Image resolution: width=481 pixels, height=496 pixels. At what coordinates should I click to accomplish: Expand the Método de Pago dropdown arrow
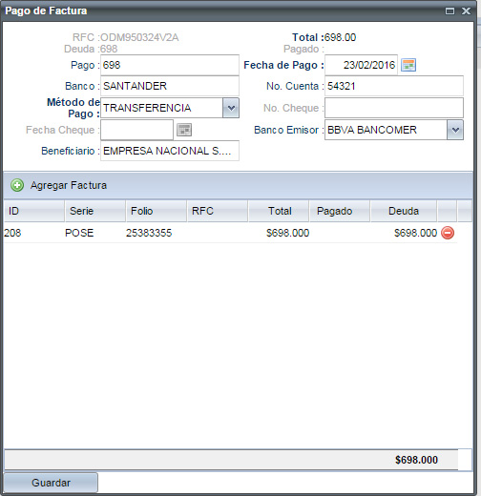(x=231, y=108)
